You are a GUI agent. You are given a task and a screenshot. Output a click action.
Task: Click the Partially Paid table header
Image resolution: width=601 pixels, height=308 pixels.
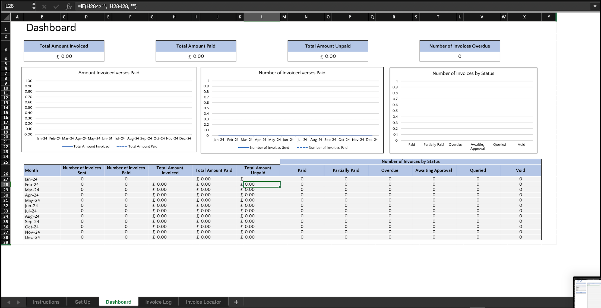pyautogui.click(x=346, y=170)
